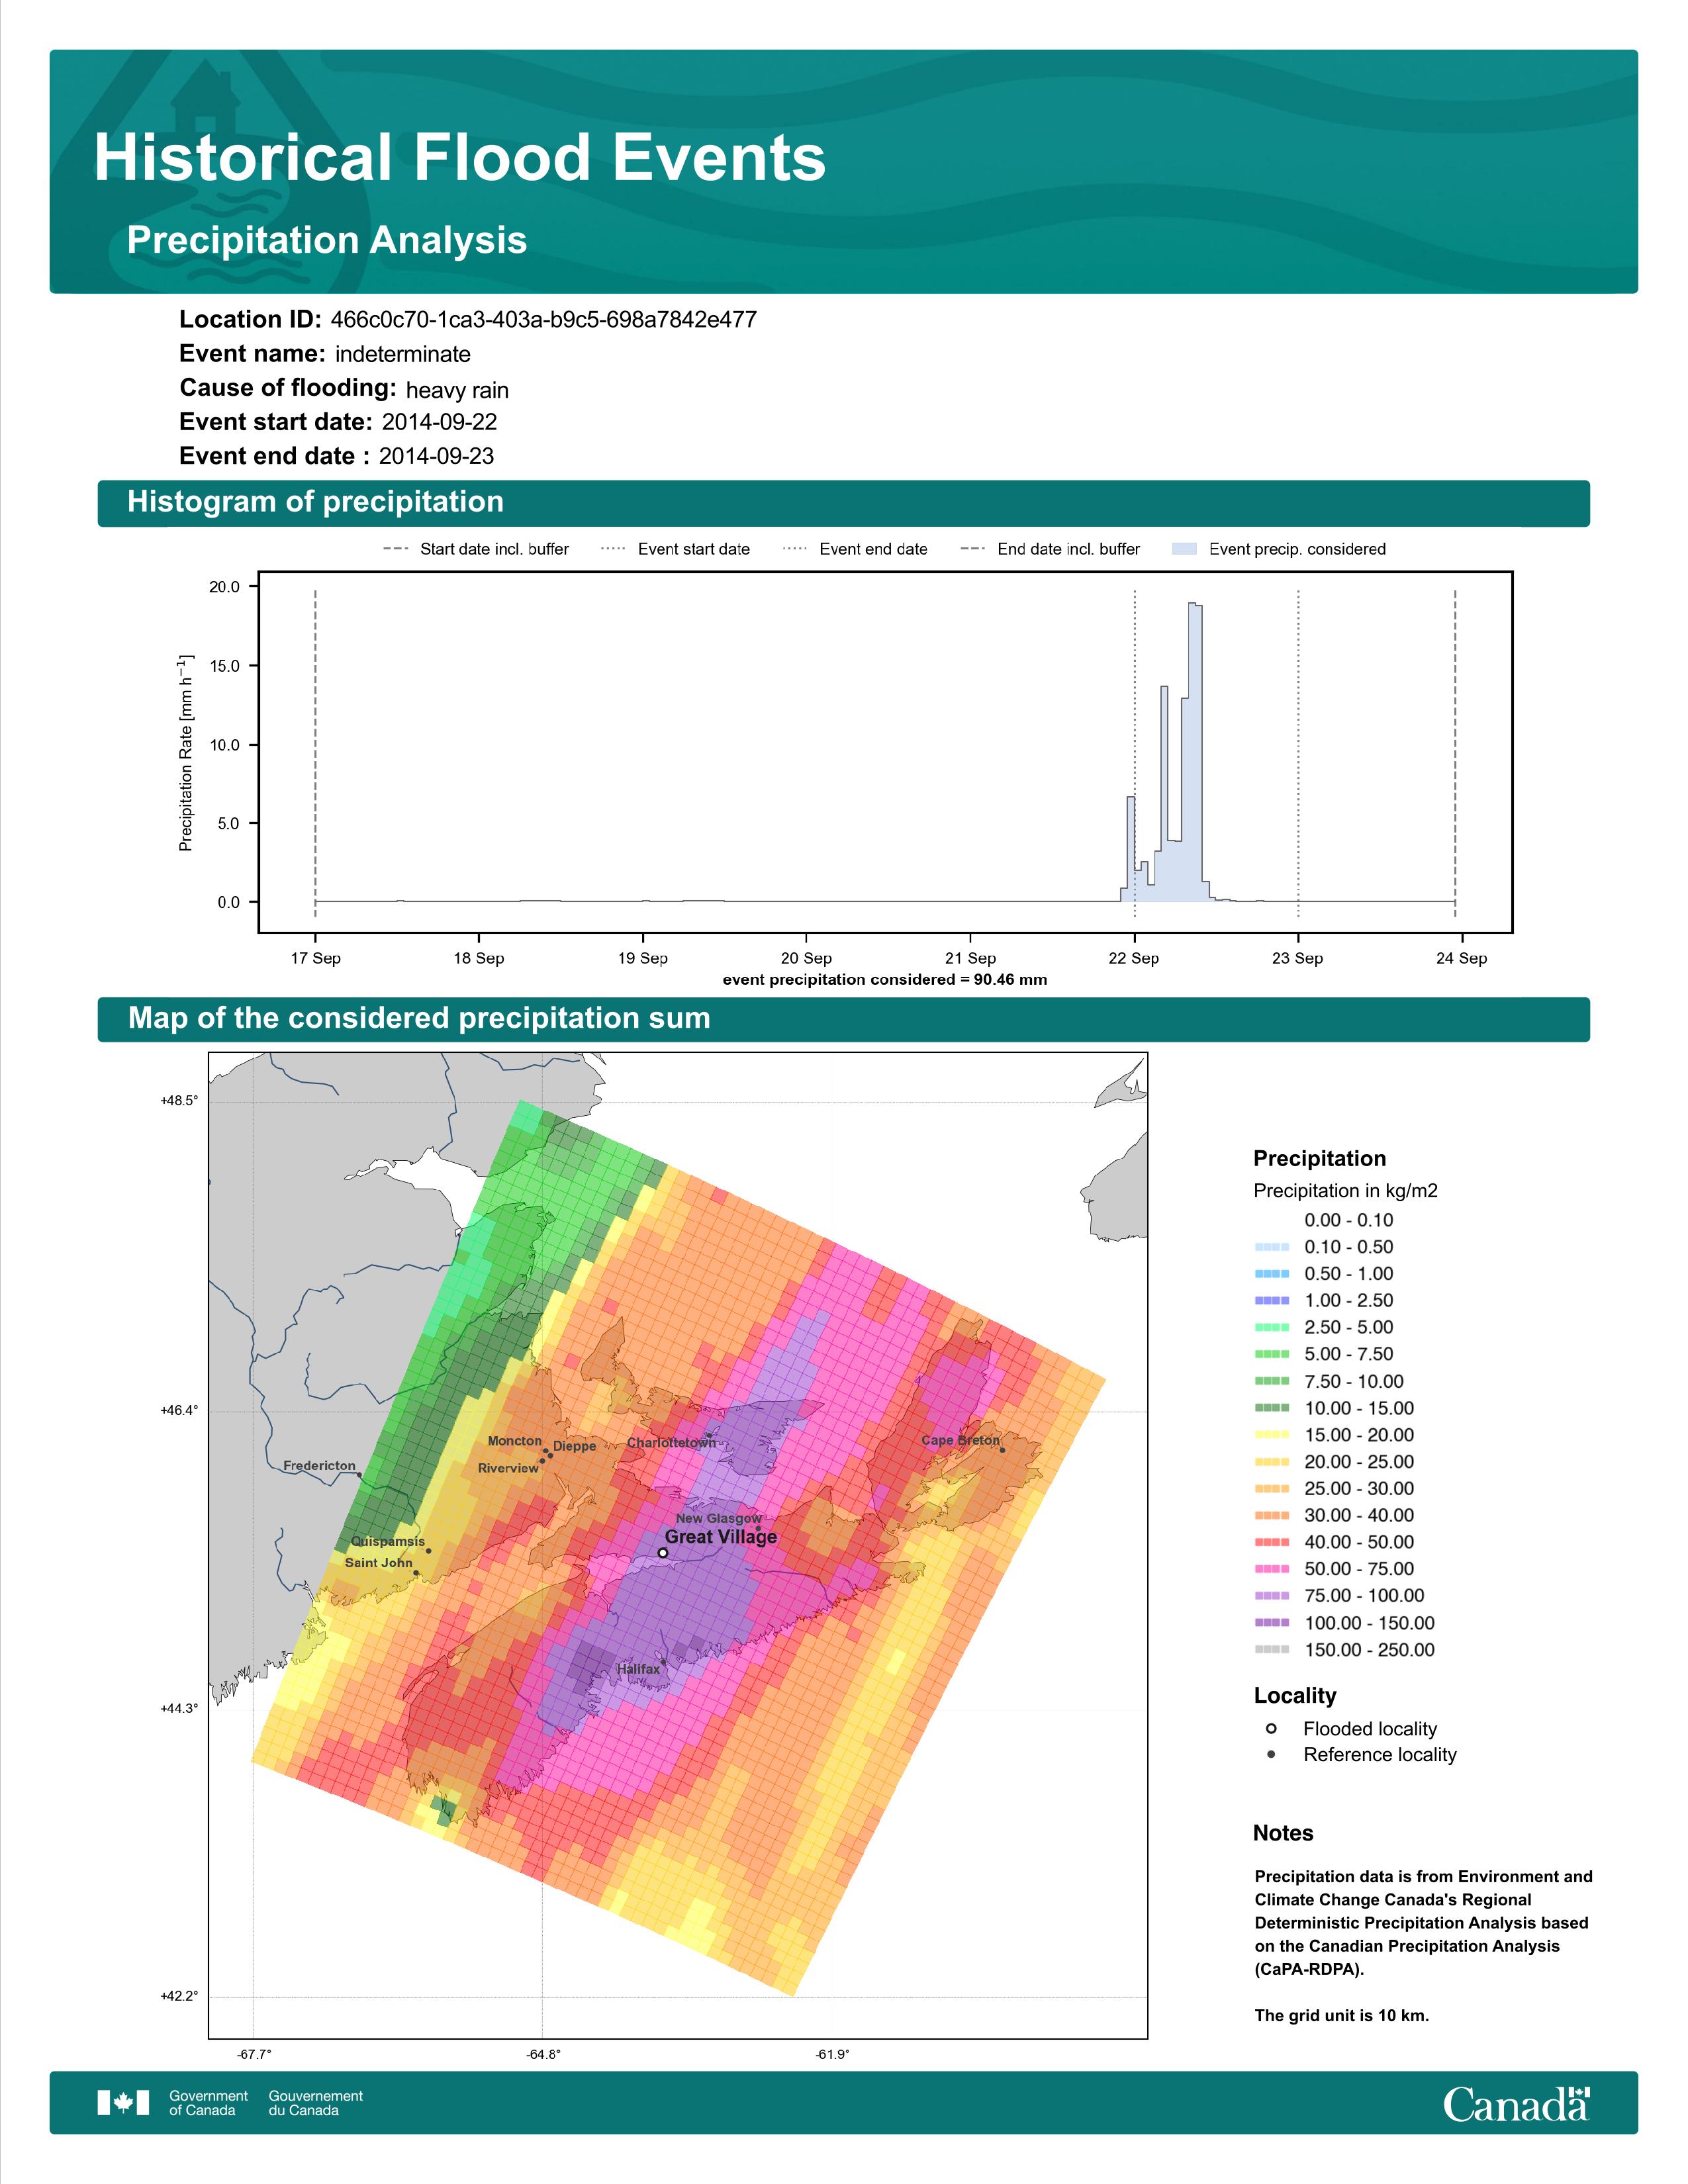
Task: Click the End date incl. buffer legend entry
Action: pos(1050,549)
